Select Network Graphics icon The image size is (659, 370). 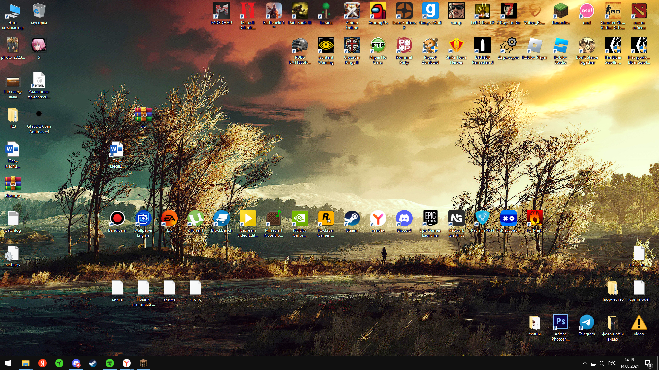(456, 224)
